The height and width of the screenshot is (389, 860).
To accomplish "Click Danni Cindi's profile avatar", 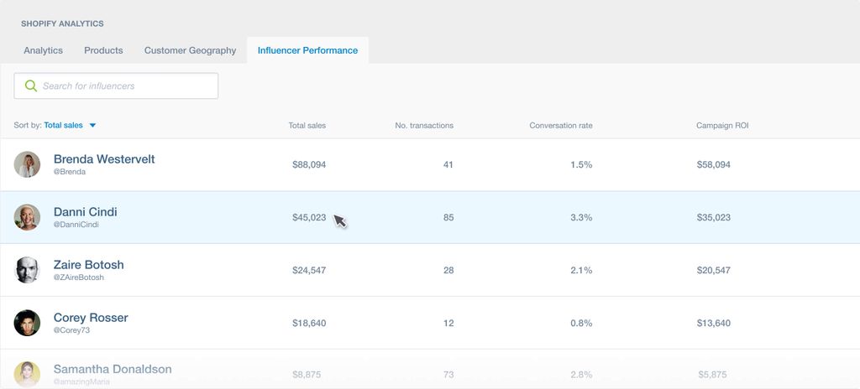I will pos(27,217).
